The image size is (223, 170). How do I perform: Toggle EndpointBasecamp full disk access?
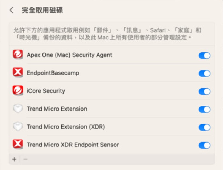204,73
